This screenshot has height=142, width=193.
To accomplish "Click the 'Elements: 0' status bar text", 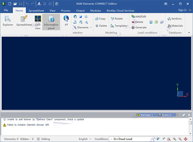I will [11, 139].
